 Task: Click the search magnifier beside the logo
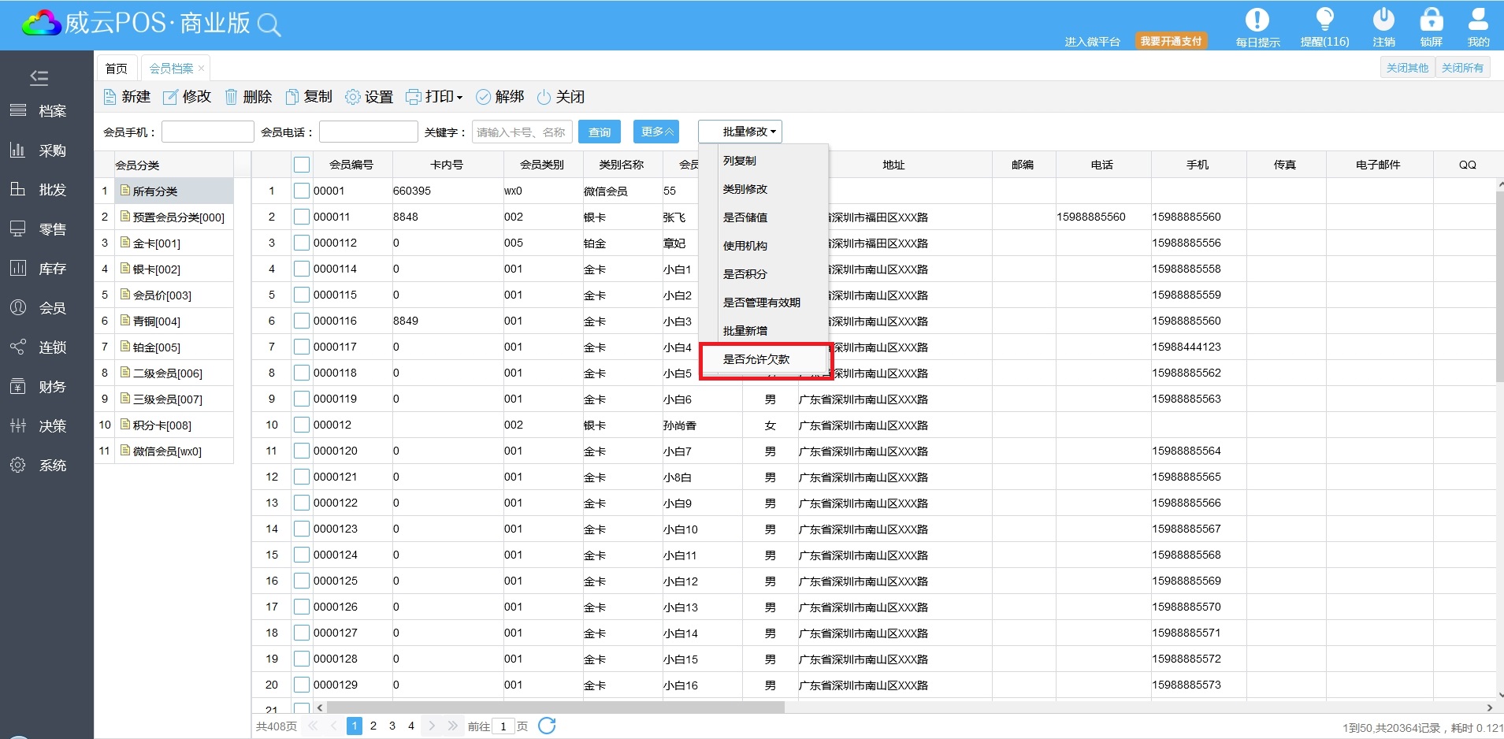click(269, 25)
